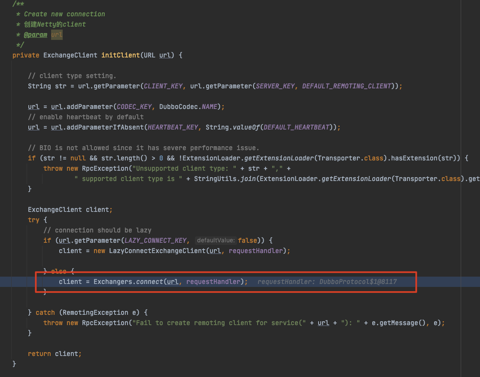Click DubboCodec.NAME reference
480x377 pixels.
pos(188,107)
